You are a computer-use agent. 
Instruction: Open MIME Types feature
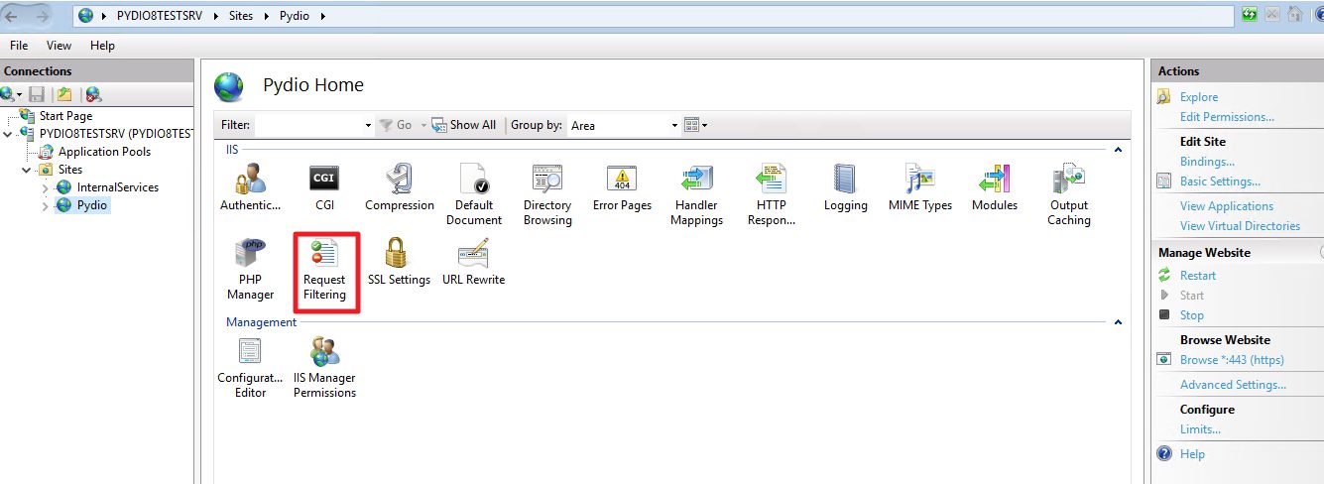(x=920, y=188)
